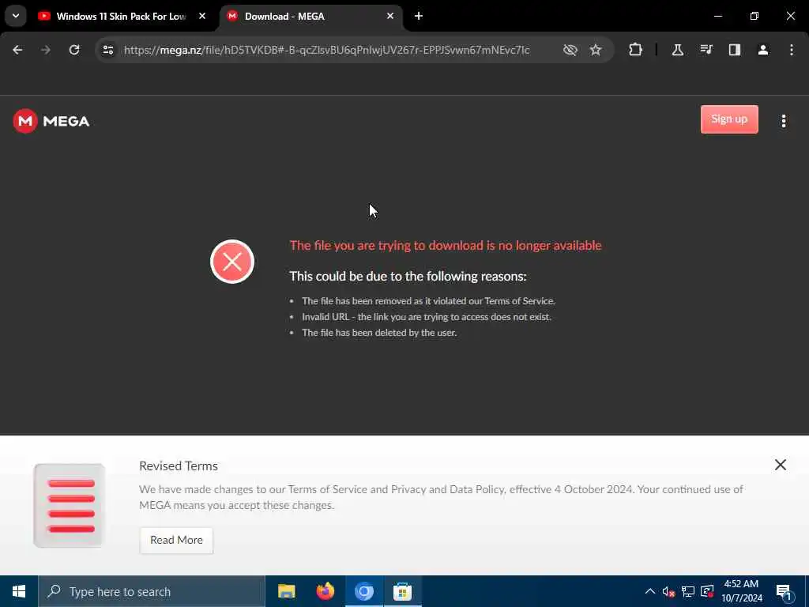Open the network status tray icon
The image size is (809, 607).
click(x=688, y=591)
